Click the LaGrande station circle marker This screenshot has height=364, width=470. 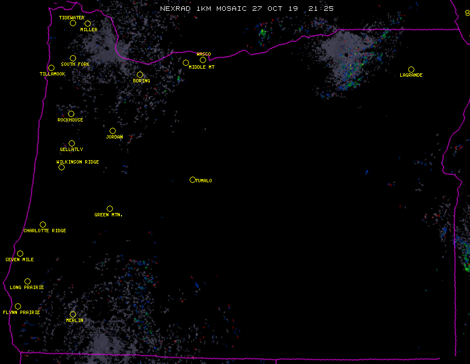tap(411, 70)
